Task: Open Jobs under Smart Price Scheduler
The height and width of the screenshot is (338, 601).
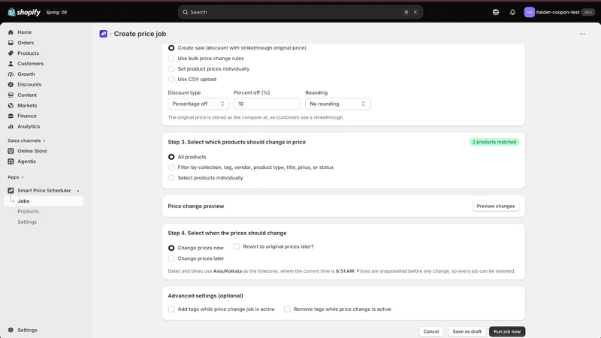Action: [44, 201]
